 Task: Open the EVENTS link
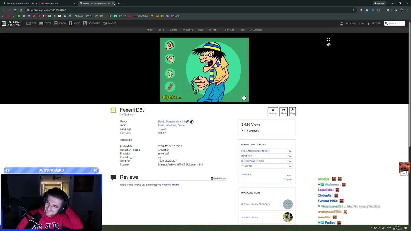coord(173,30)
